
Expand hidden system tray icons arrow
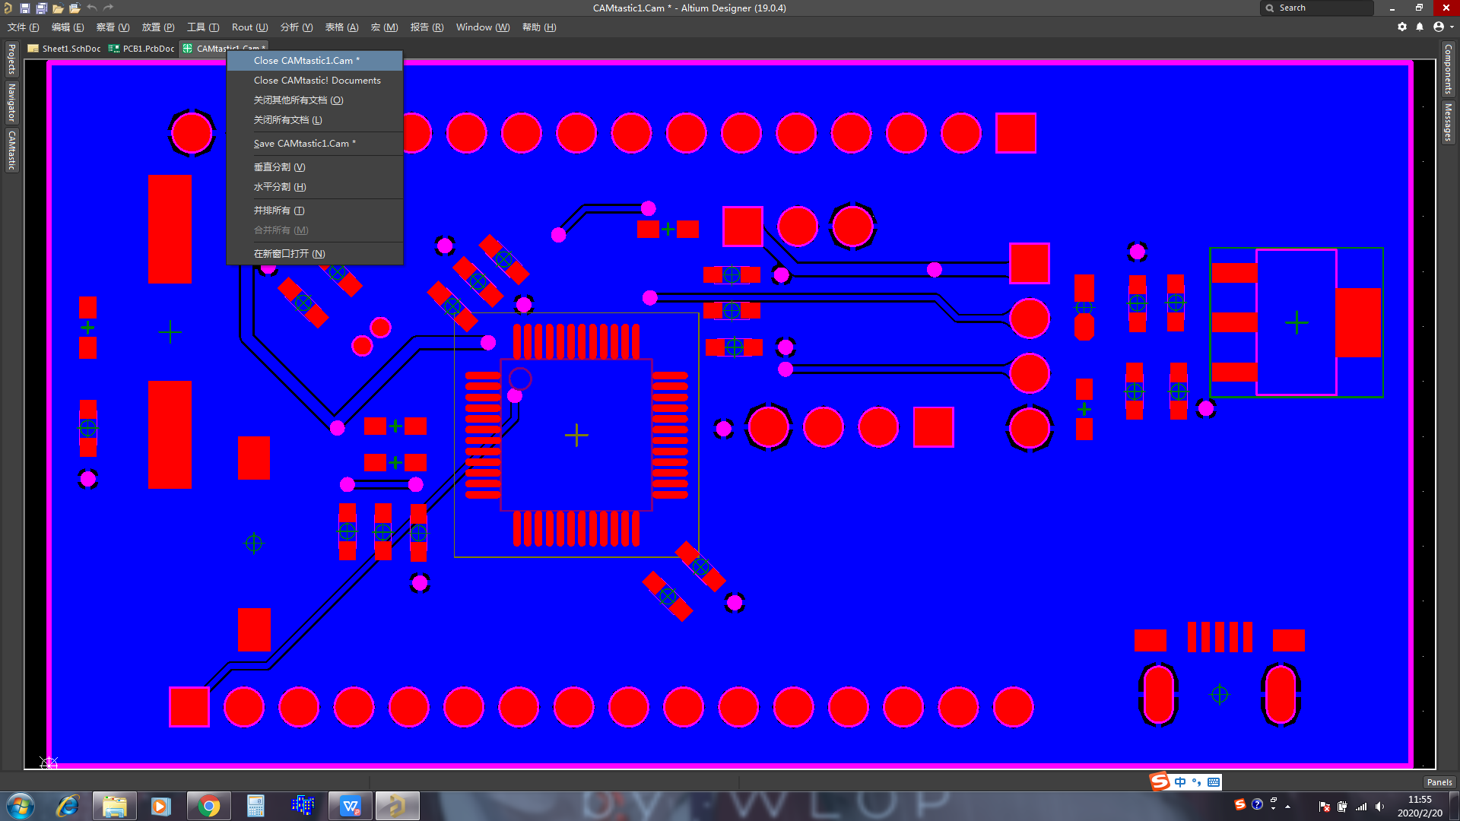click(x=1287, y=807)
